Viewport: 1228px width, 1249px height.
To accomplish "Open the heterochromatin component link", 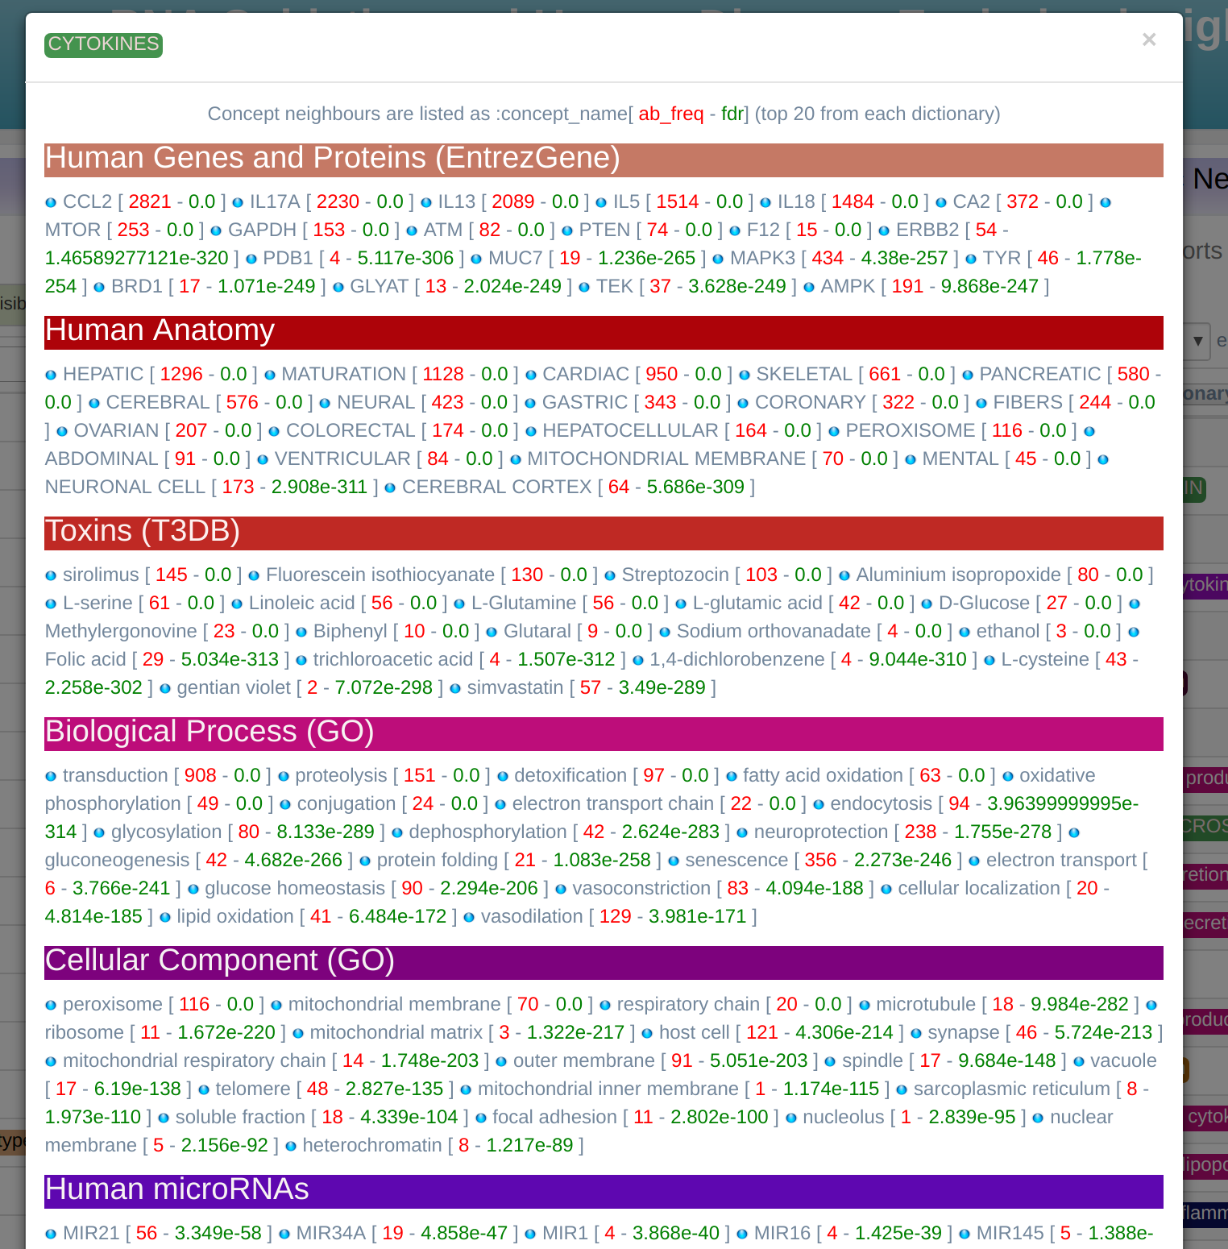I will pos(372,1145).
